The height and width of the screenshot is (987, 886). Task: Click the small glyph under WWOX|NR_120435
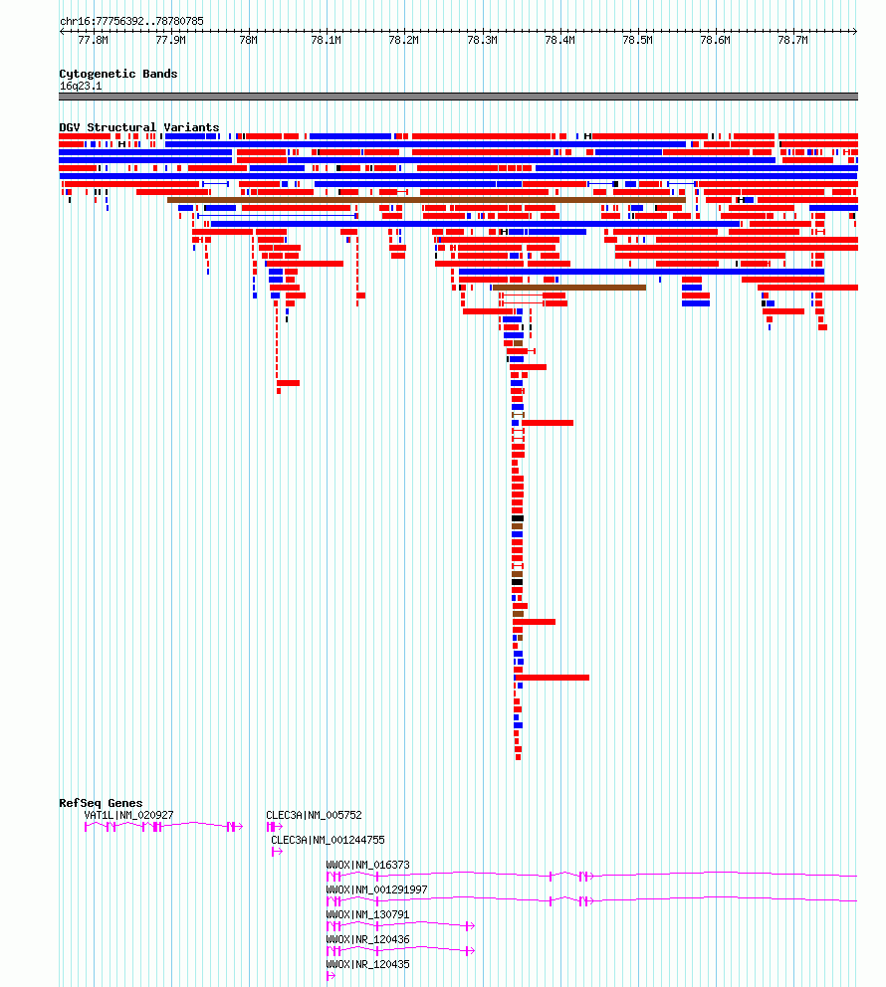point(331,976)
